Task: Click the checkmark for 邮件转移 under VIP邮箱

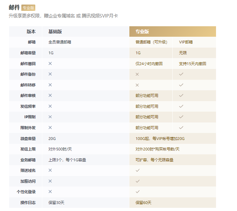Action: pyautogui.click(x=181, y=85)
